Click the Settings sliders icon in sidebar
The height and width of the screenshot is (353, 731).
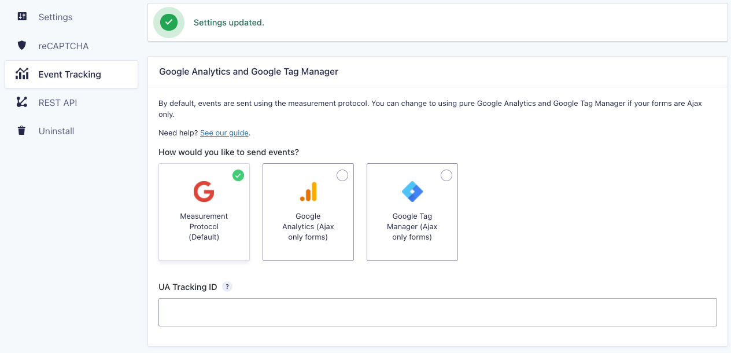click(x=22, y=17)
